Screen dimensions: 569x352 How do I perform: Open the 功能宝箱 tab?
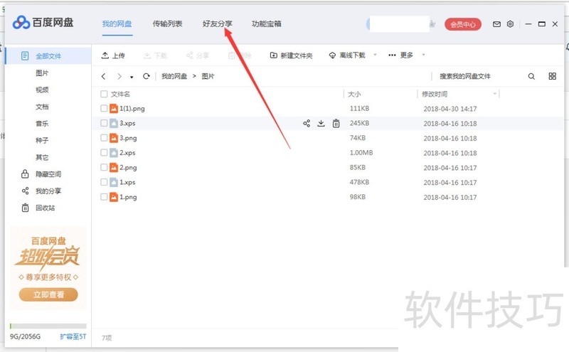coord(267,24)
